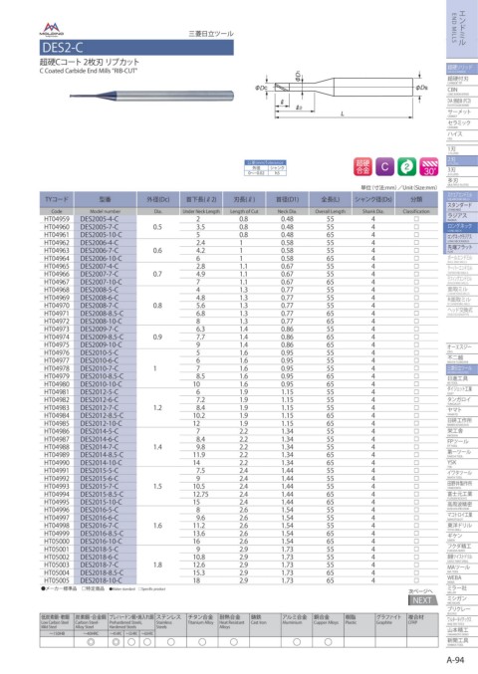Open the 富士元工業 maker link
478x674 pixels.
pos(462,495)
